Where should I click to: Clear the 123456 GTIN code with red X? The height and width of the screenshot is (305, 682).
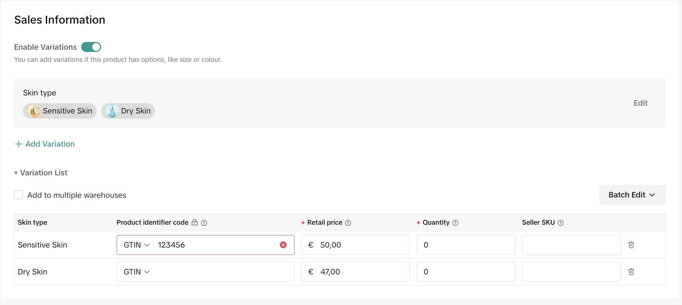(x=283, y=245)
